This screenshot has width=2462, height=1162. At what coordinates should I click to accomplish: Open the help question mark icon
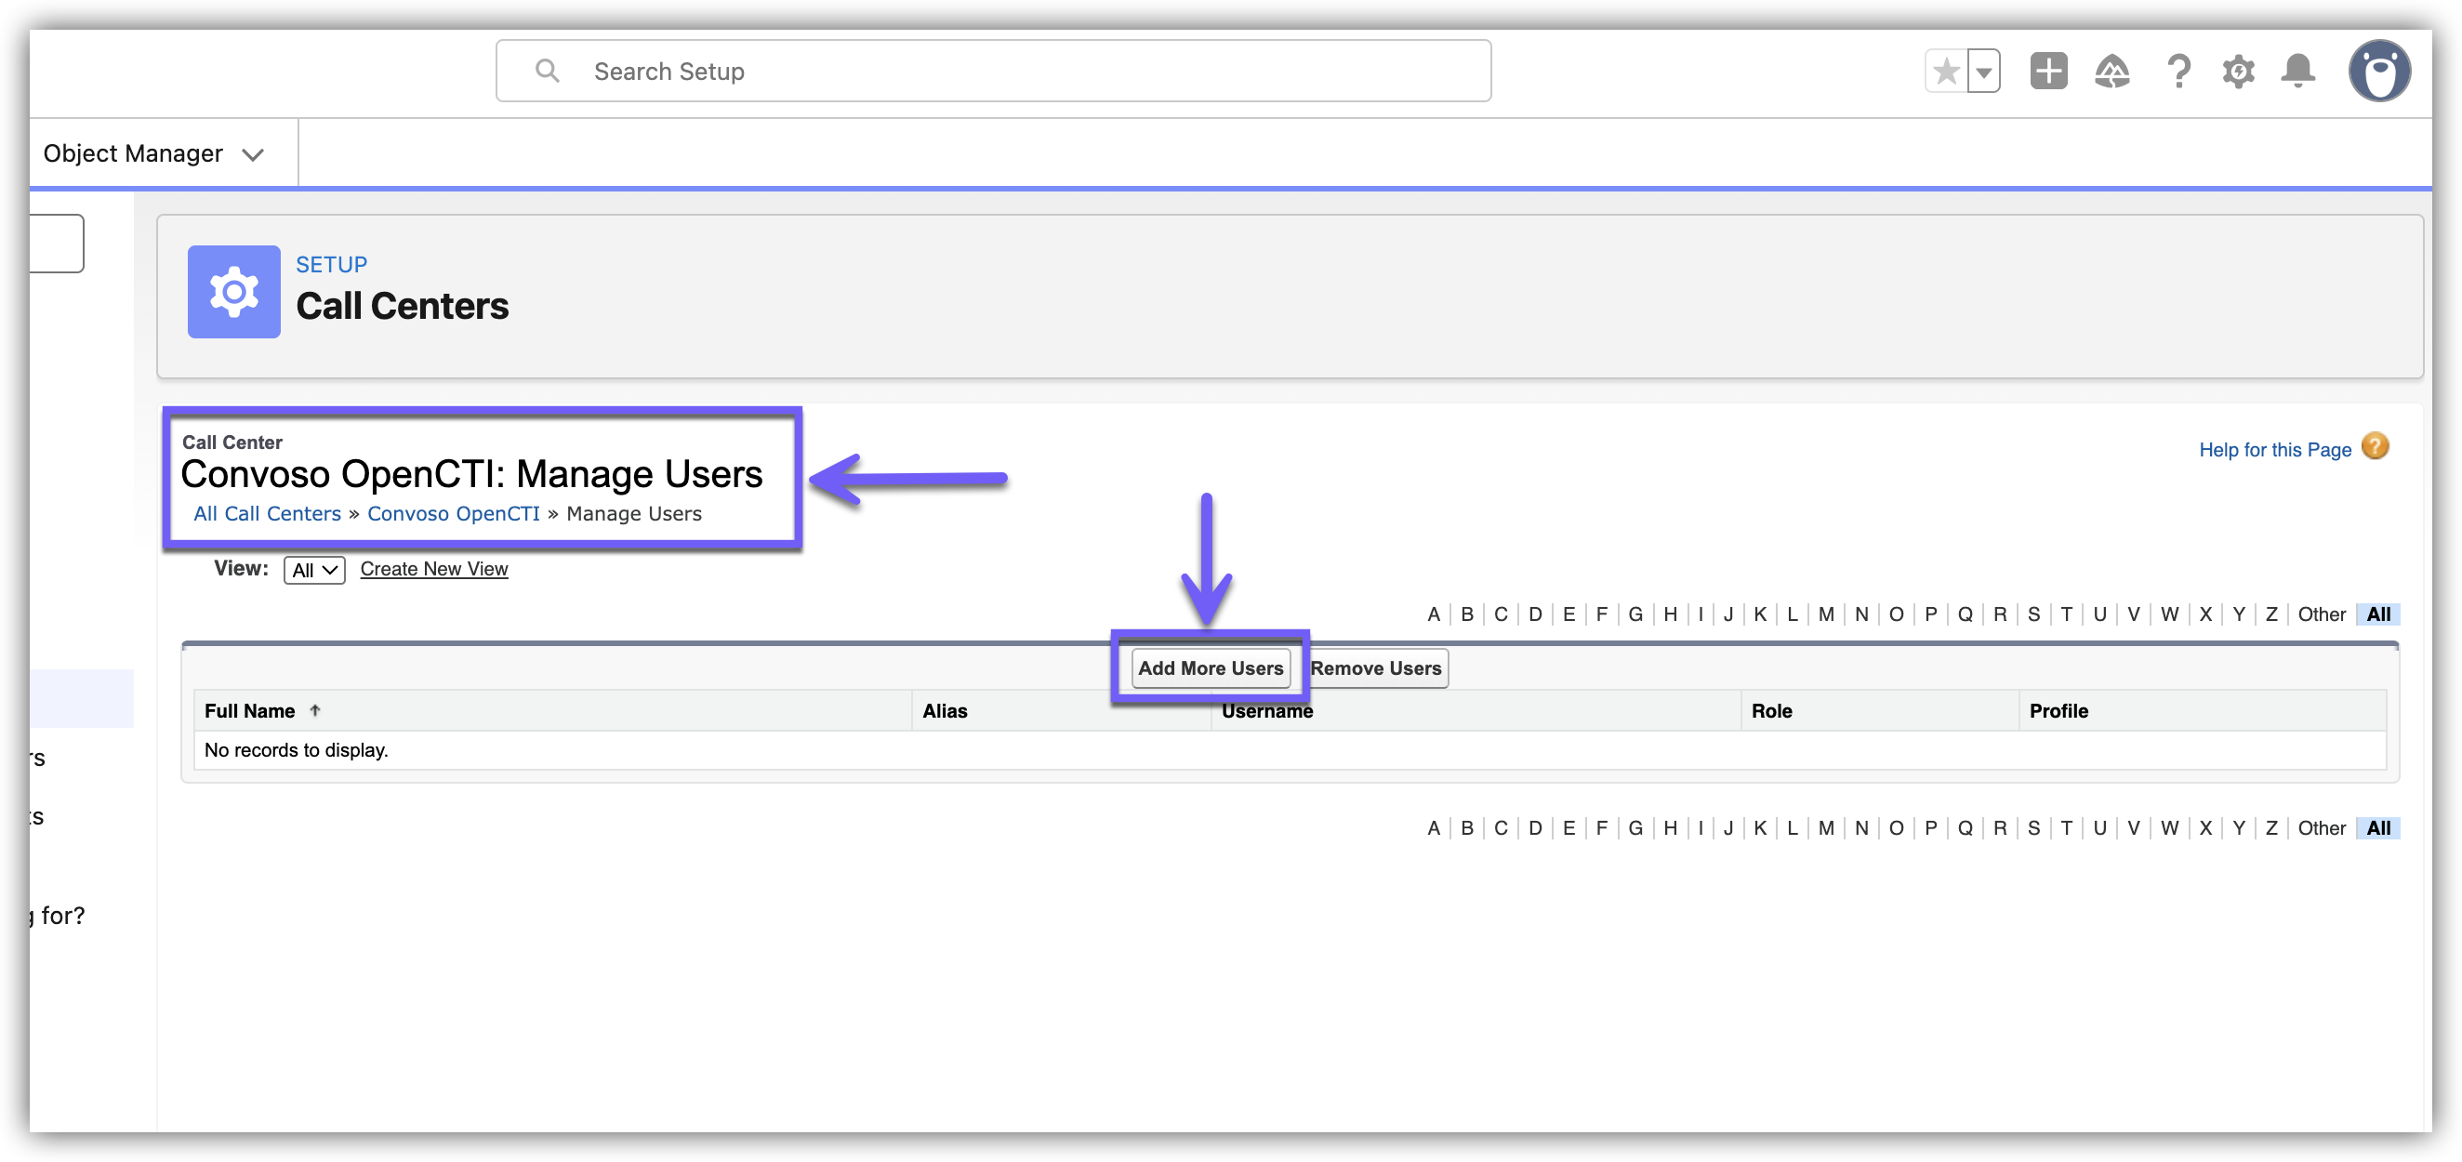(x=2178, y=72)
